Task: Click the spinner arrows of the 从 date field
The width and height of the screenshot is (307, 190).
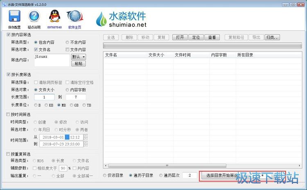Action: click(86, 137)
